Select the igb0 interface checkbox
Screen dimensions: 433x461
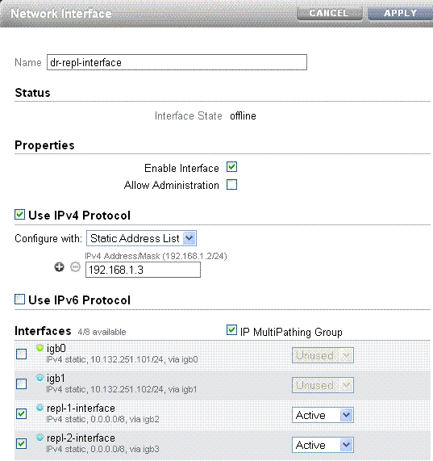click(22, 354)
